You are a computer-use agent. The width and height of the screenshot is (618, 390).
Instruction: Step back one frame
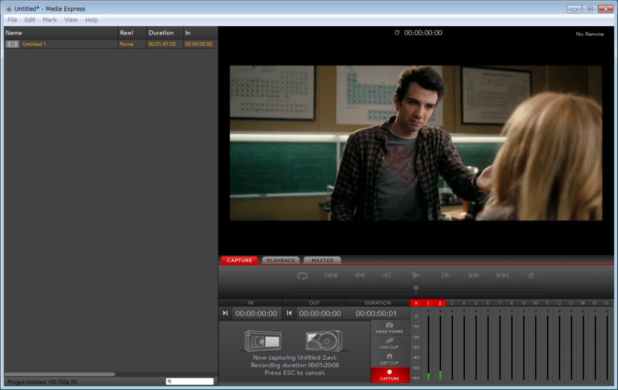[387, 276]
